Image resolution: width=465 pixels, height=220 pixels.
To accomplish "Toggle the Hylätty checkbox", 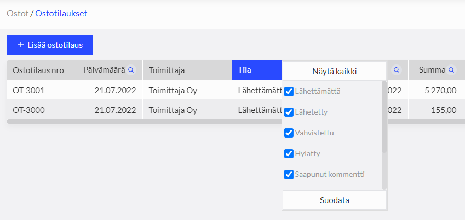I will [x=289, y=153].
